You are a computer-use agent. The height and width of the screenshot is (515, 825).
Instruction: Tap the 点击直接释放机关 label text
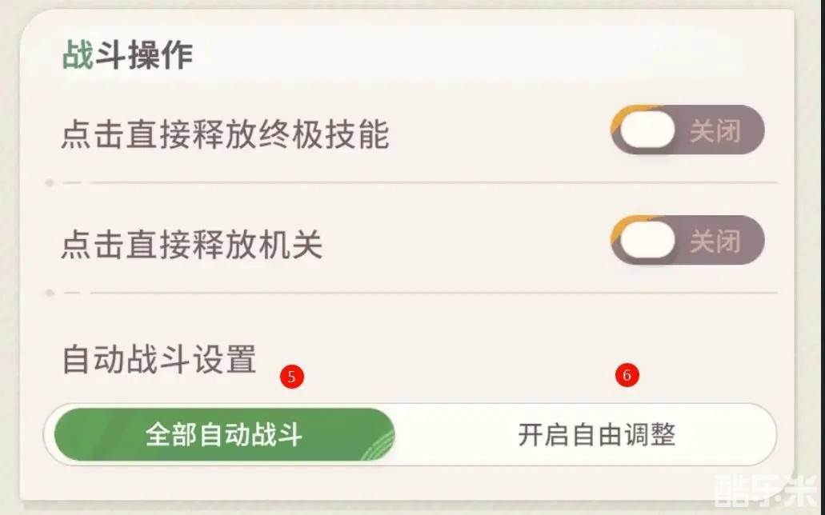pyautogui.click(x=192, y=244)
